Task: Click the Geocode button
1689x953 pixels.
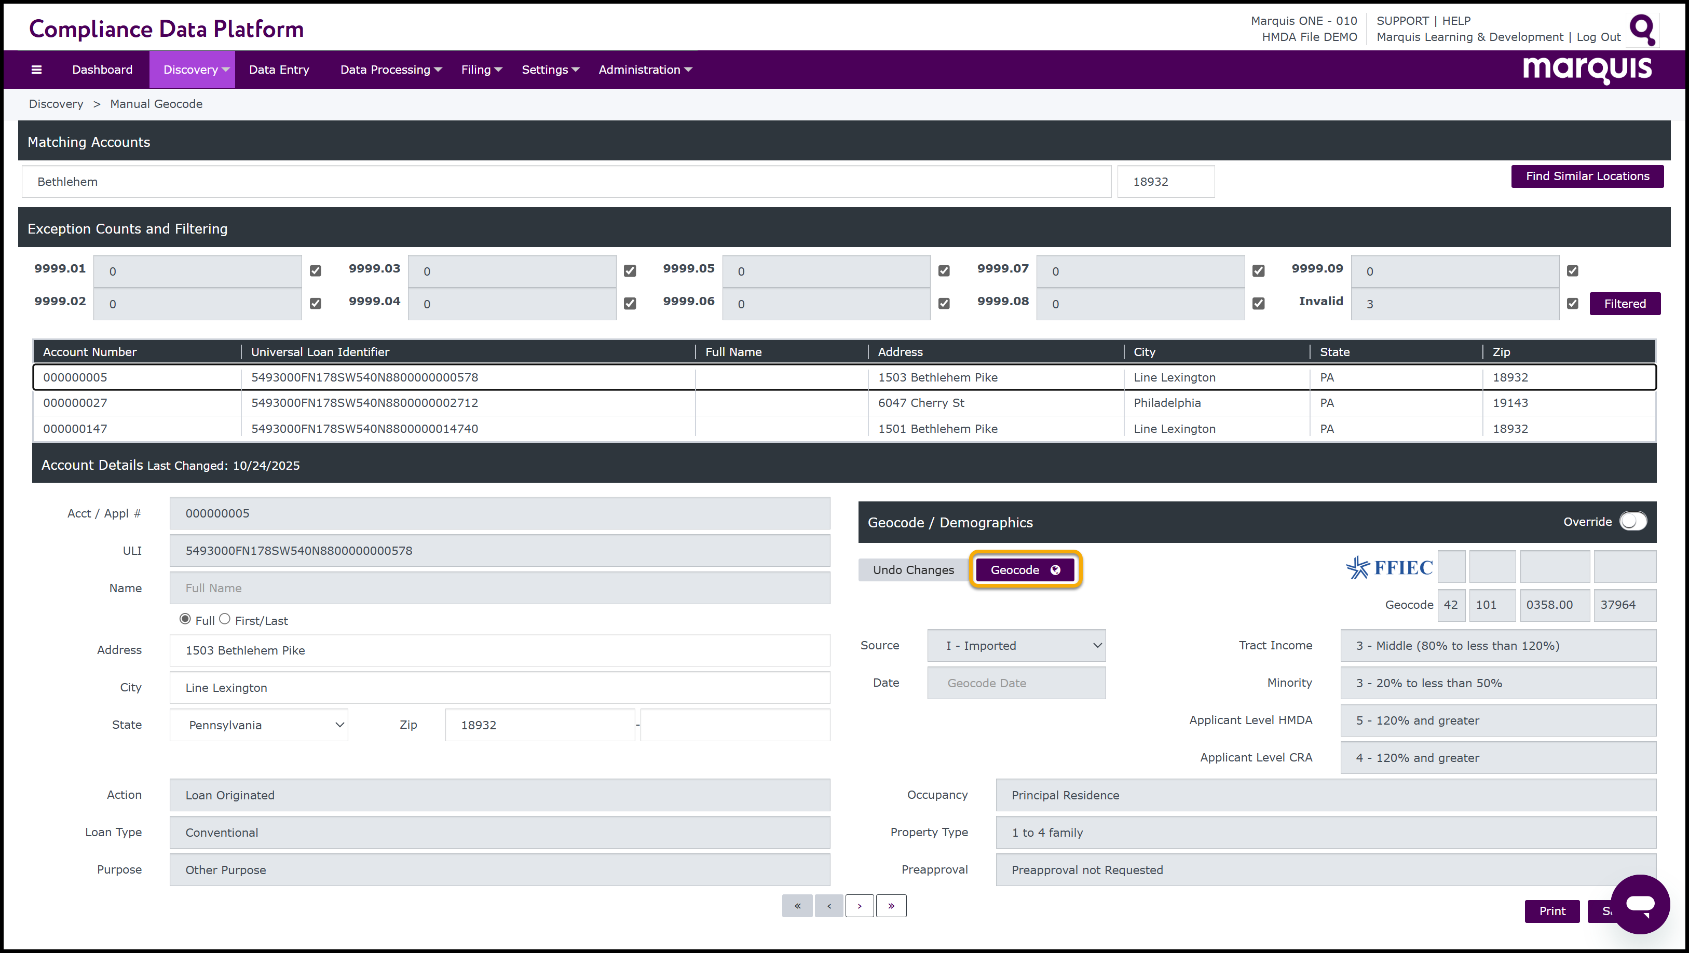Action: point(1025,570)
